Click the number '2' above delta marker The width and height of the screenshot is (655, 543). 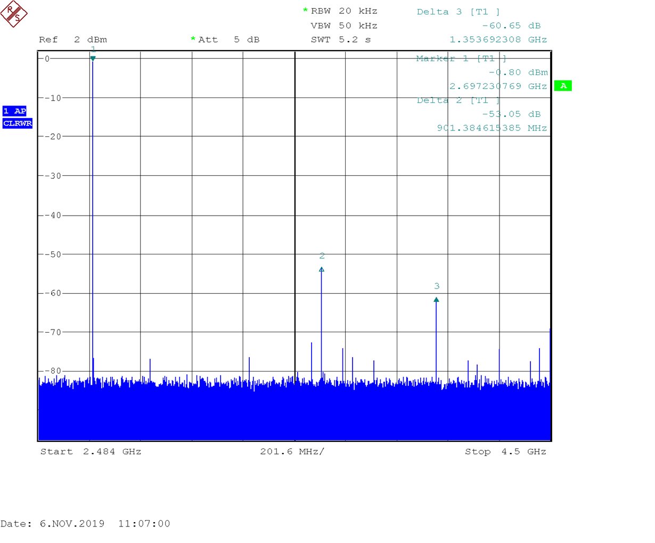point(322,256)
